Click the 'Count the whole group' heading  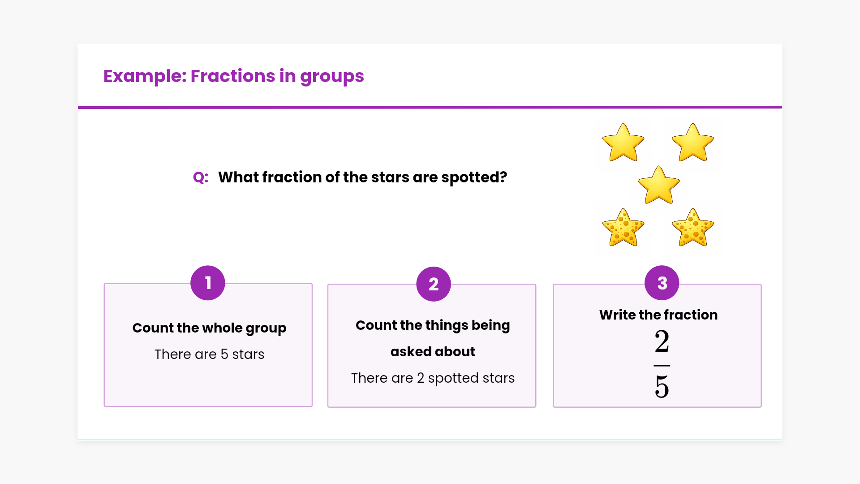point(209,328)
